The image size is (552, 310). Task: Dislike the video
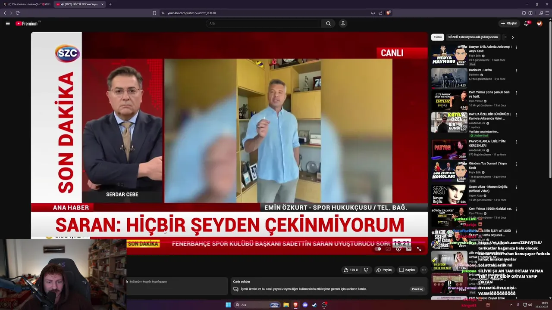click(x=366, y=270)
